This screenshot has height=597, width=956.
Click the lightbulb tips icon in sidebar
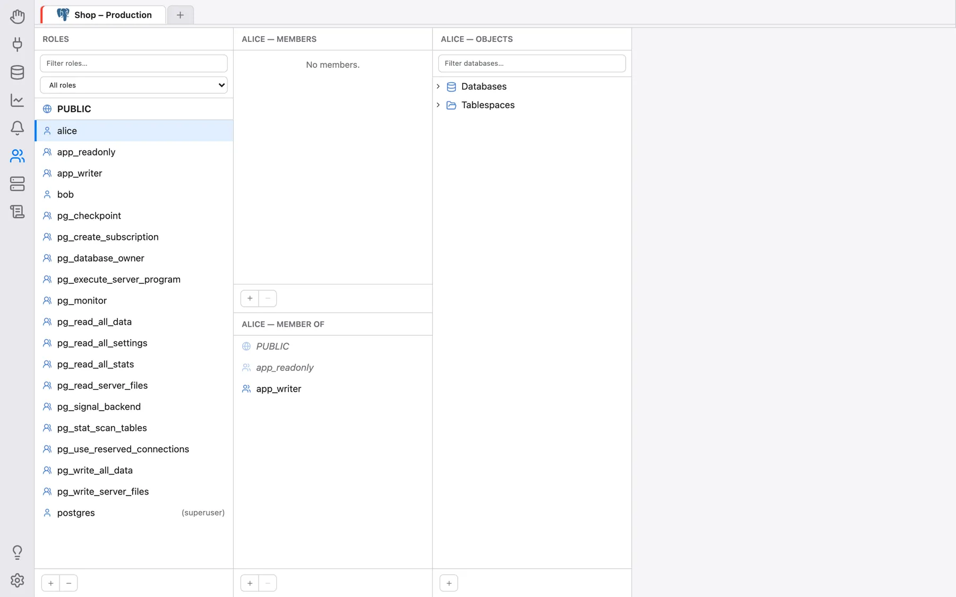(17, 552)
